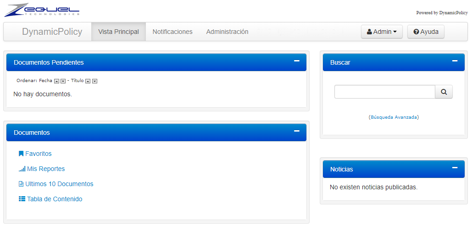This screenshot has width=472, height=226.
Task: Click the Zequel Technologies logo
Action: [x=41, y=10]
